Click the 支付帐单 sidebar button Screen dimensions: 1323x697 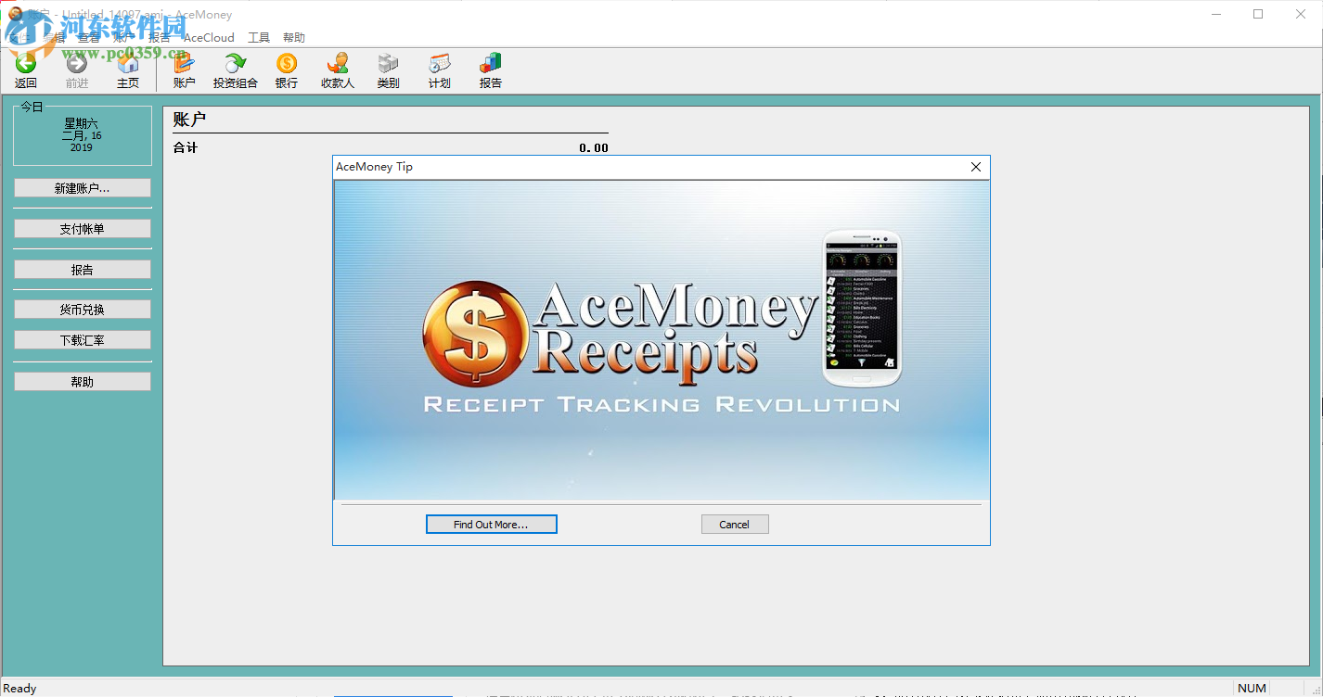(83, 229)
